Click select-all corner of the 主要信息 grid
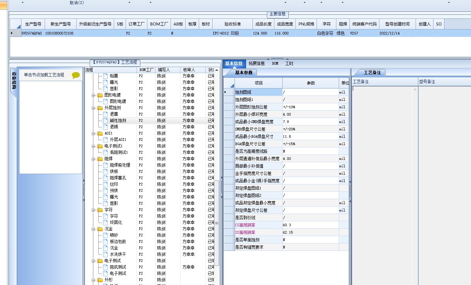 pyautogui.click(x=15, y=24)
